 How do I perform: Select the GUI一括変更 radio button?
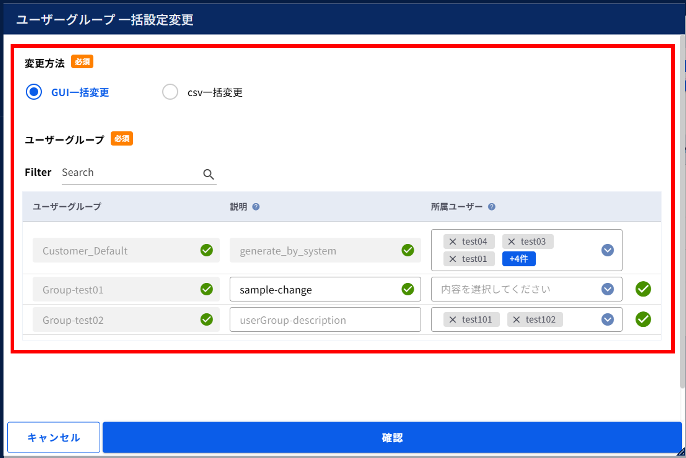pyautogui.click(x=34, y=92)
